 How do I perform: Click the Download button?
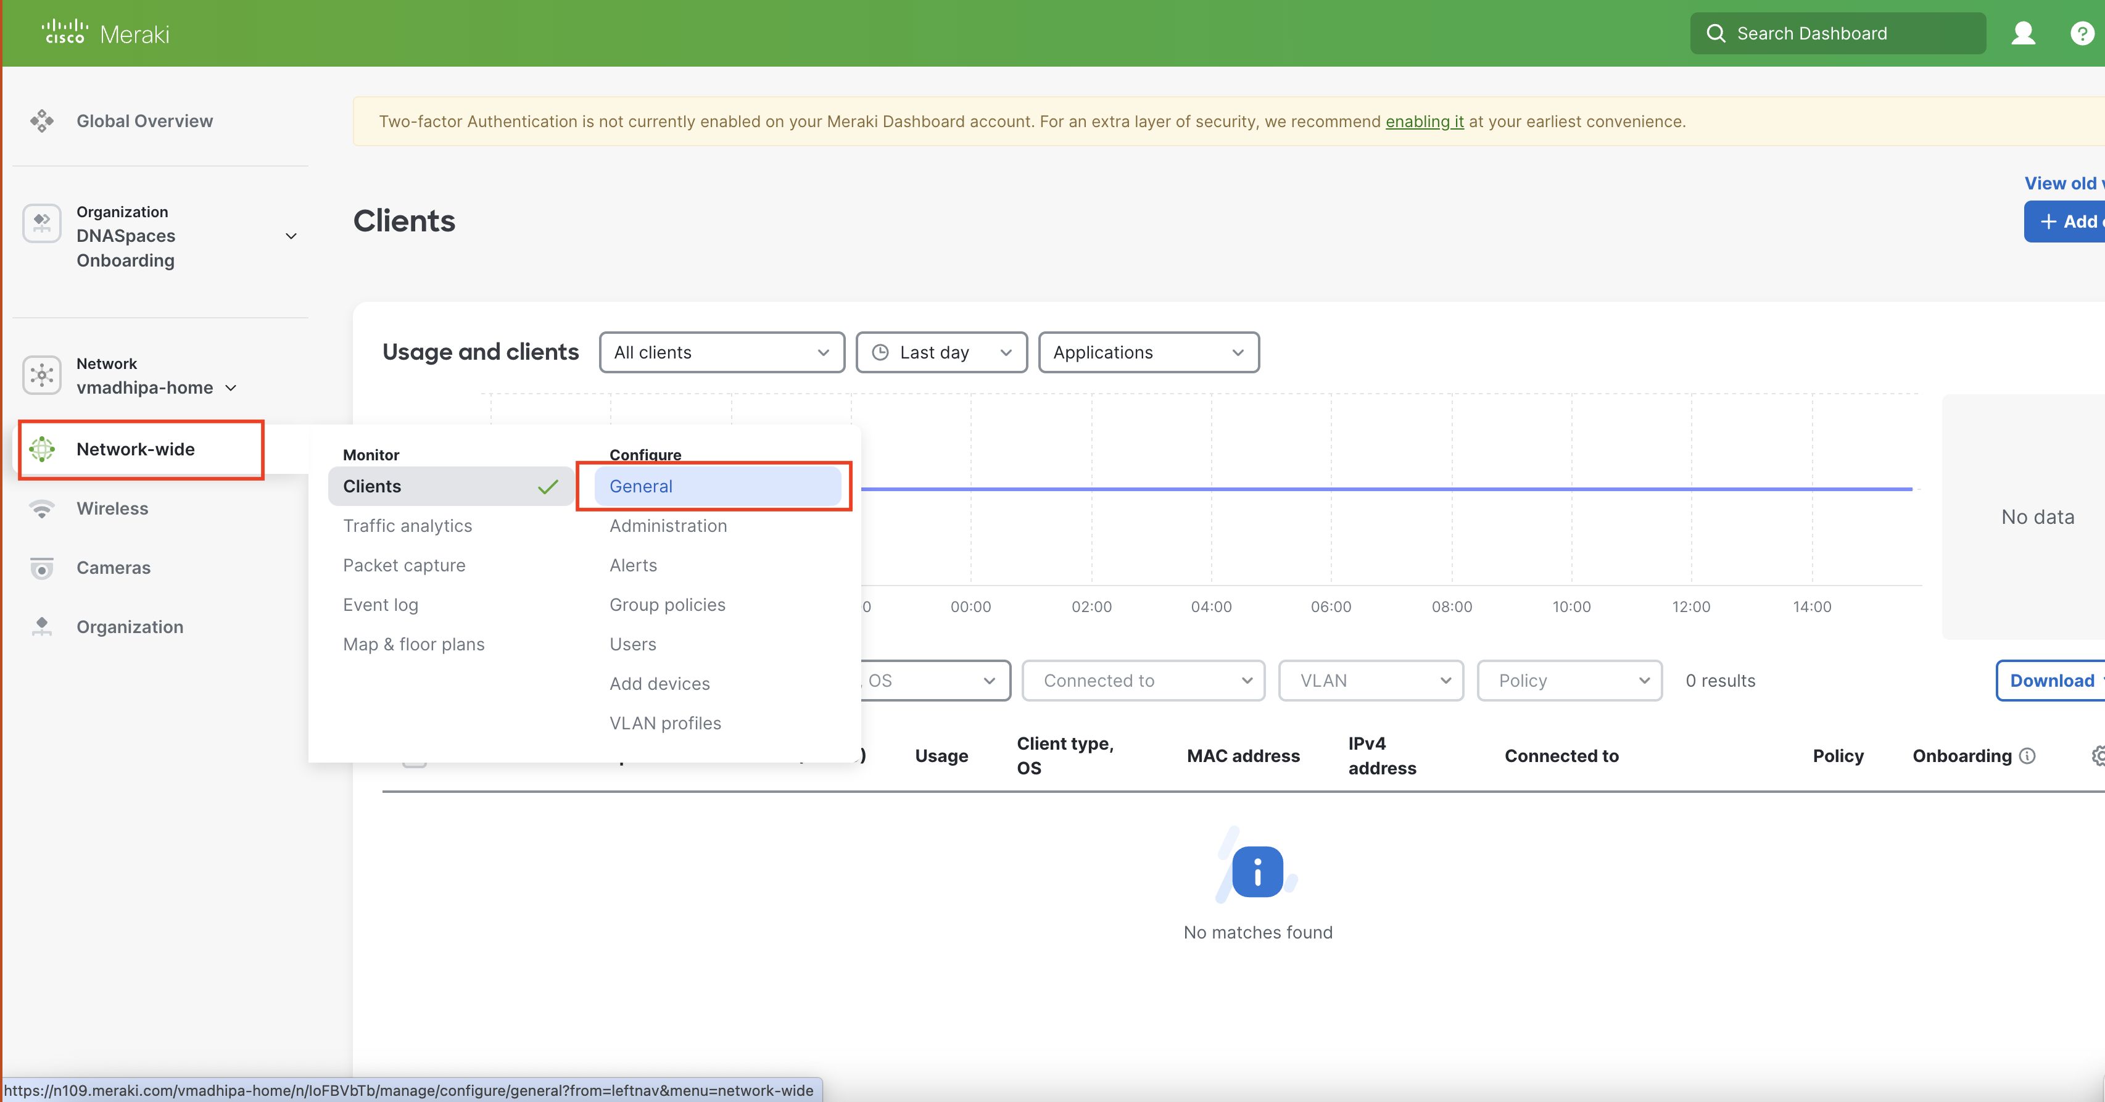[2052, 681]
